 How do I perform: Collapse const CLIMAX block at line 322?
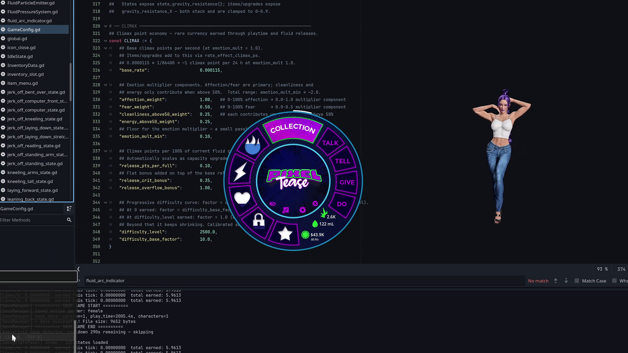pyautogui.click(x=105, y=41)
